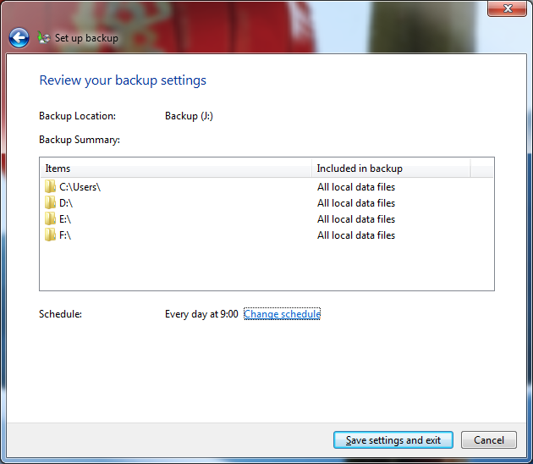
Task: Click the folder icon beside D:\
Action: pos(51,203)
